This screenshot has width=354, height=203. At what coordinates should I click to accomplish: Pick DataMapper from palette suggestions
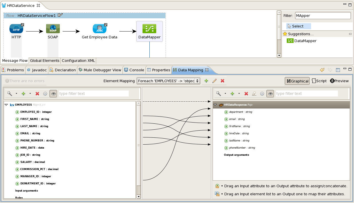[x=302, y=41]
